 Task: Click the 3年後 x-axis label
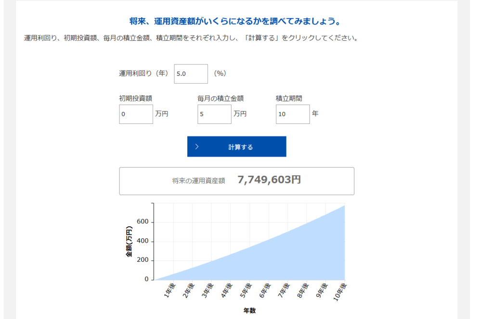(208, 290)
